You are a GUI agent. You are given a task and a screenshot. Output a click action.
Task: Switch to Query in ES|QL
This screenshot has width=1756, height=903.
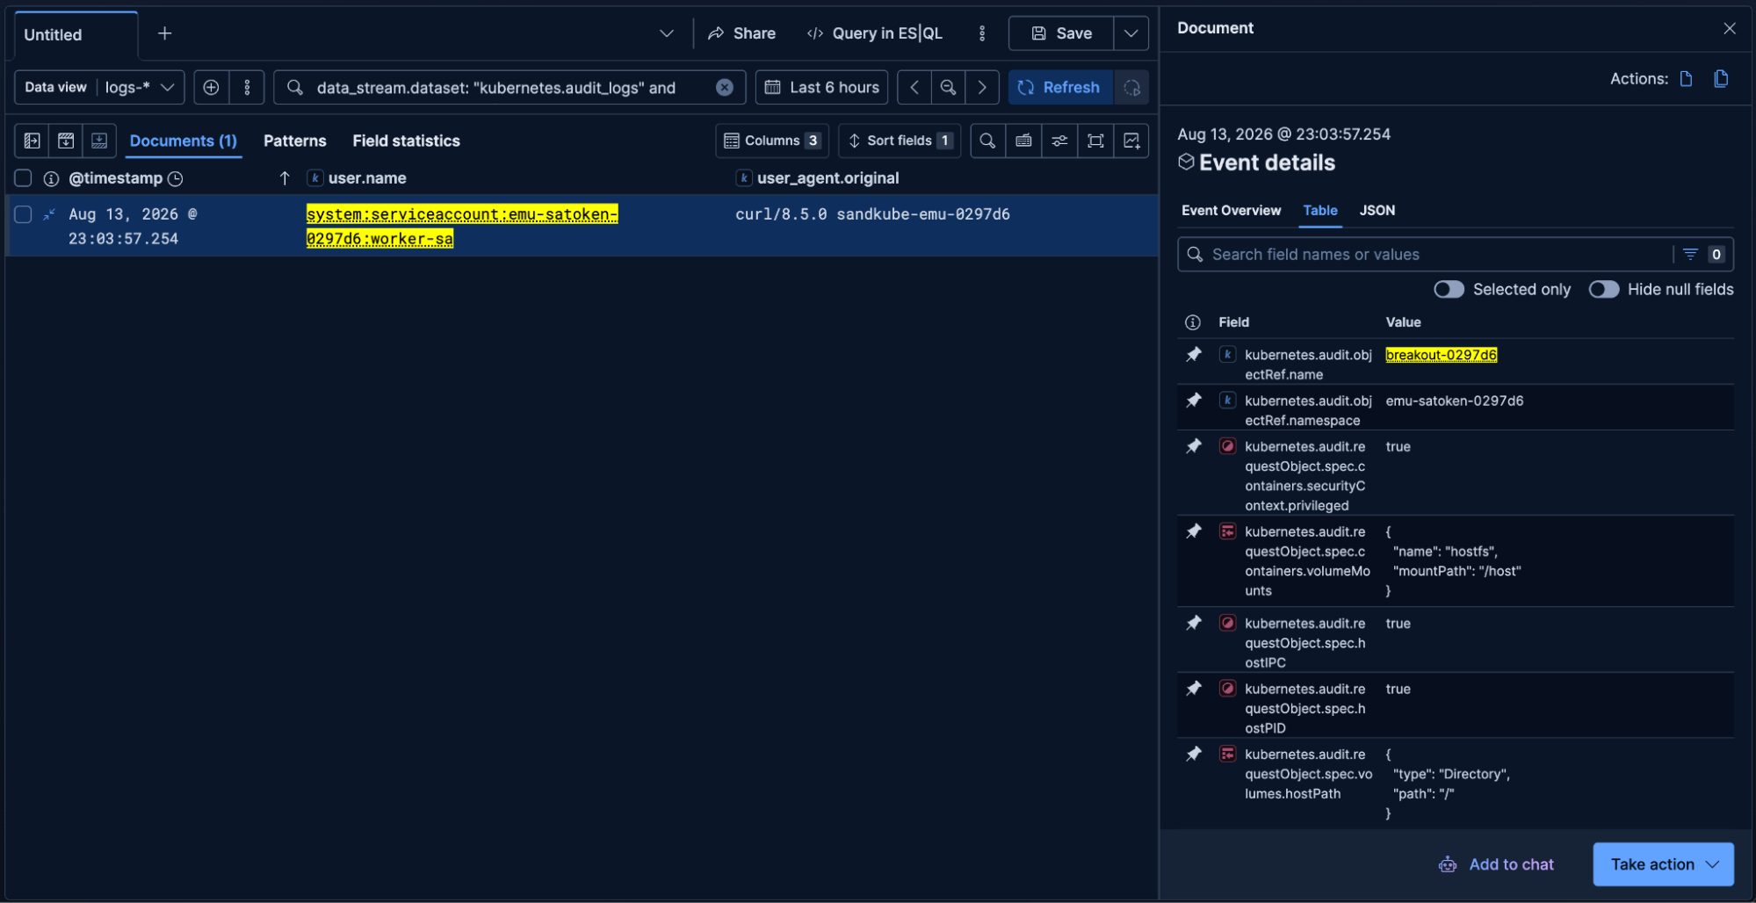(875, 33)
